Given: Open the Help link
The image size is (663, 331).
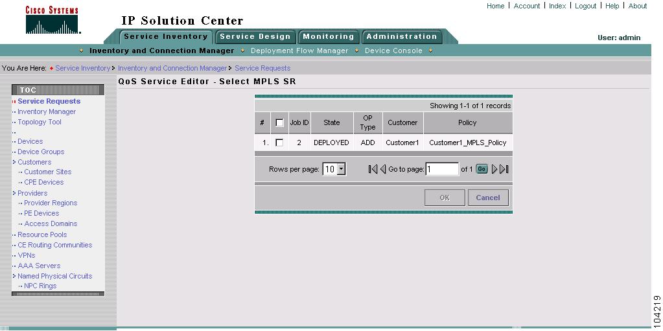Looking at the screenshot, I should [x=612, y=6].
